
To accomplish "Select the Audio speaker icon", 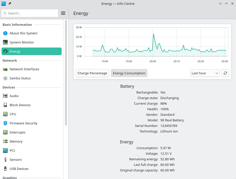I will point(5,96).
